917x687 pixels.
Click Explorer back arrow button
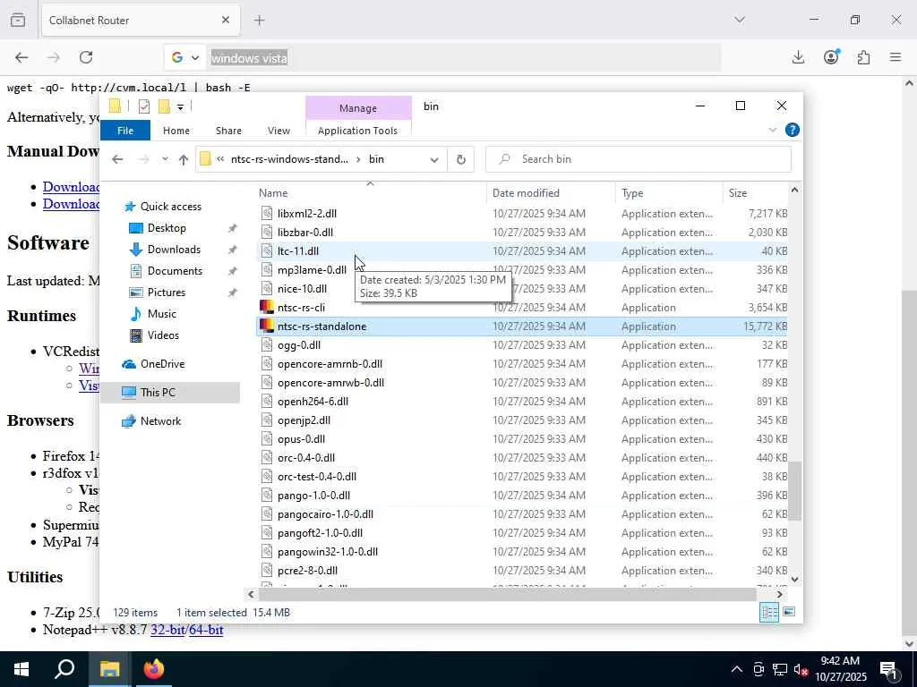[117, 159]
